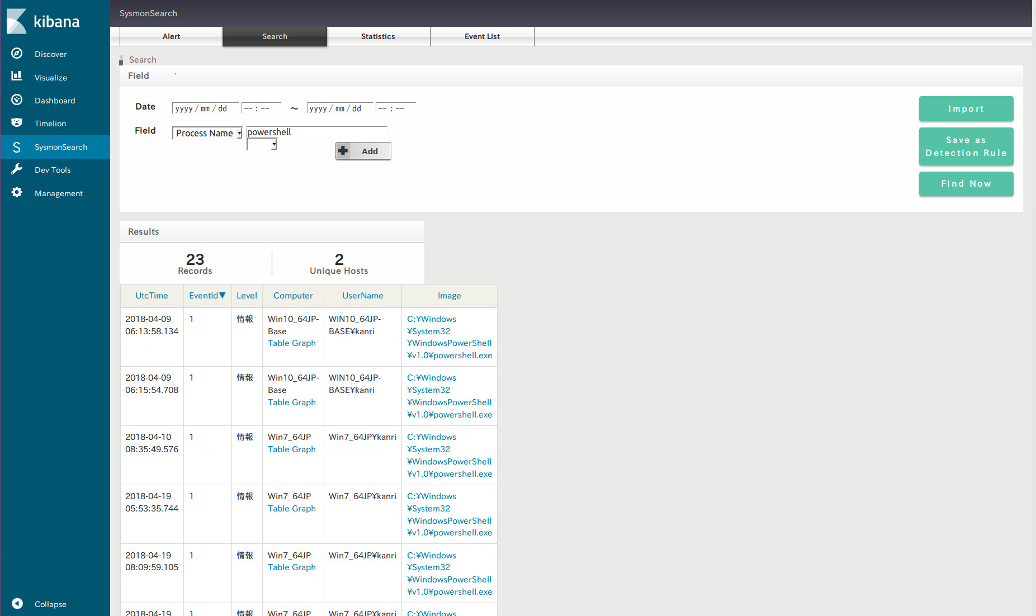Sort by Computer column header
Image resolution: width=1036 pixels, height=616 pixels.
(293, 296)
